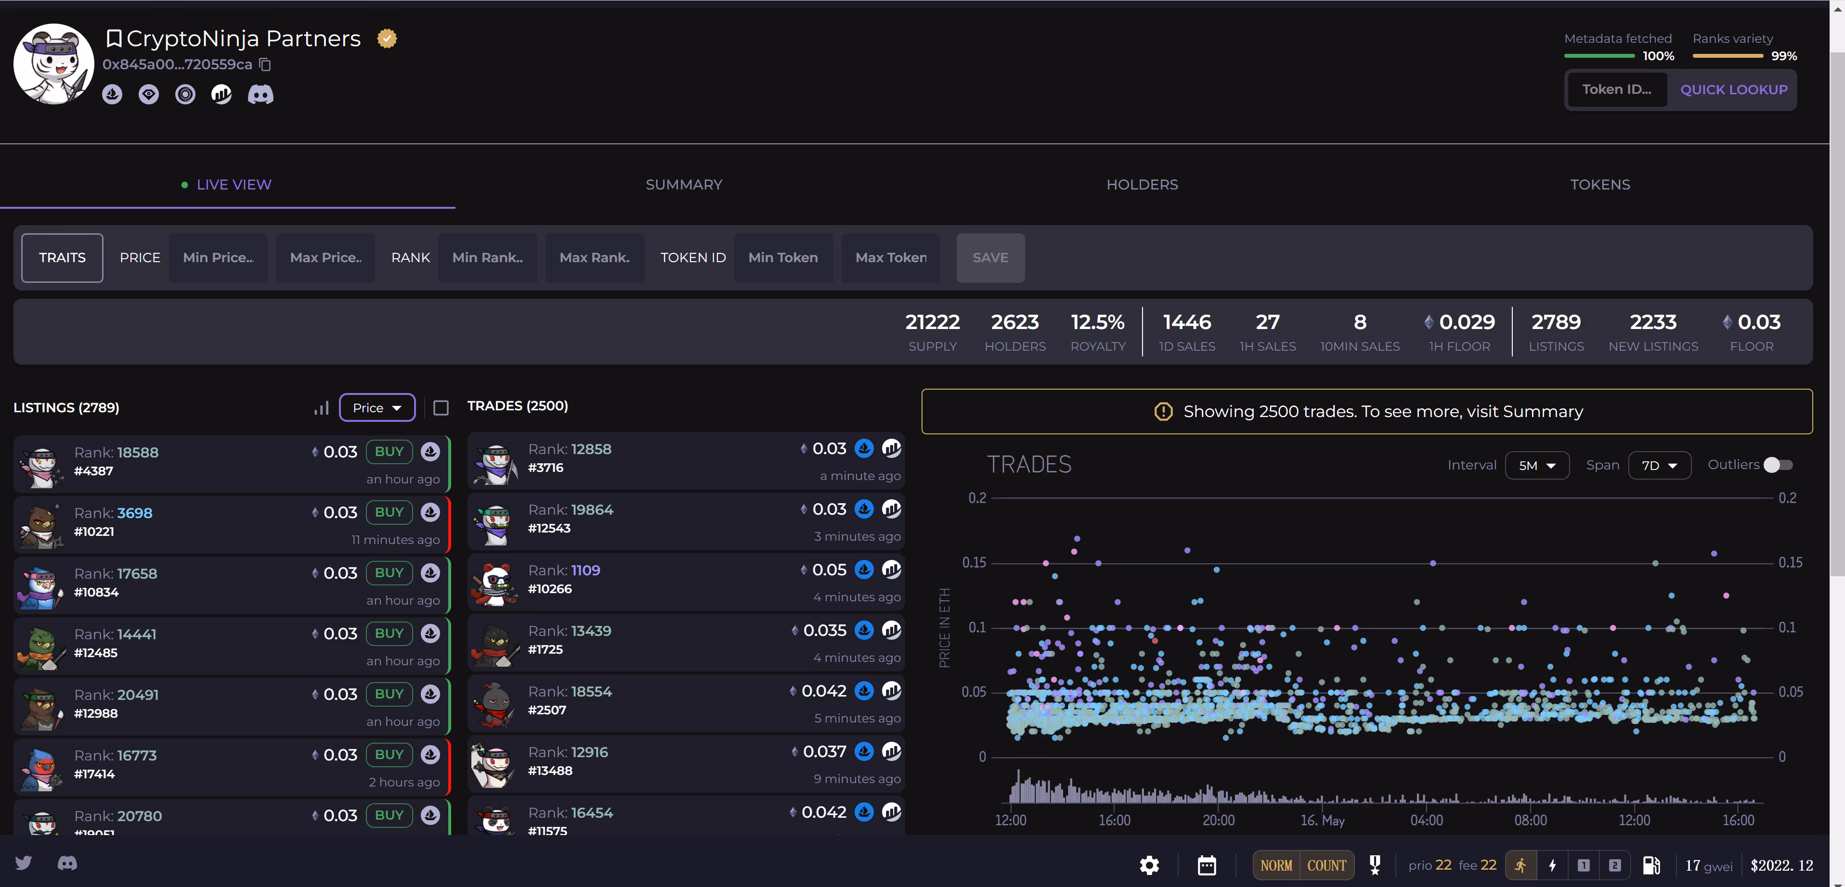Open the collection's Discord icon link
The width and height of the screenshot is (1845, 887).
(260, 94)
